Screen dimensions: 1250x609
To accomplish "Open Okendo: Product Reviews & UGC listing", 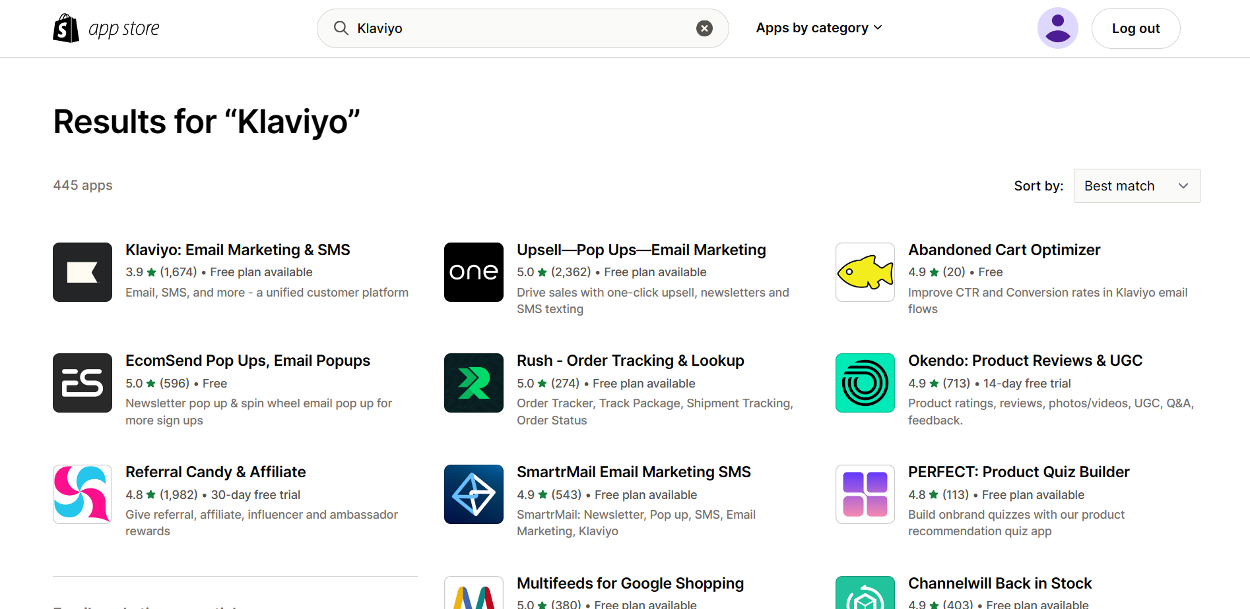I will 1025,361.
